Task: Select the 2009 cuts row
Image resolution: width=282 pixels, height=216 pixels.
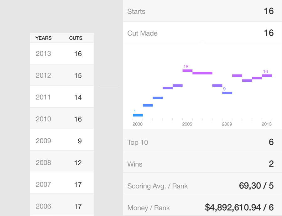Action: pyautogui.click(x=62, y=140)
